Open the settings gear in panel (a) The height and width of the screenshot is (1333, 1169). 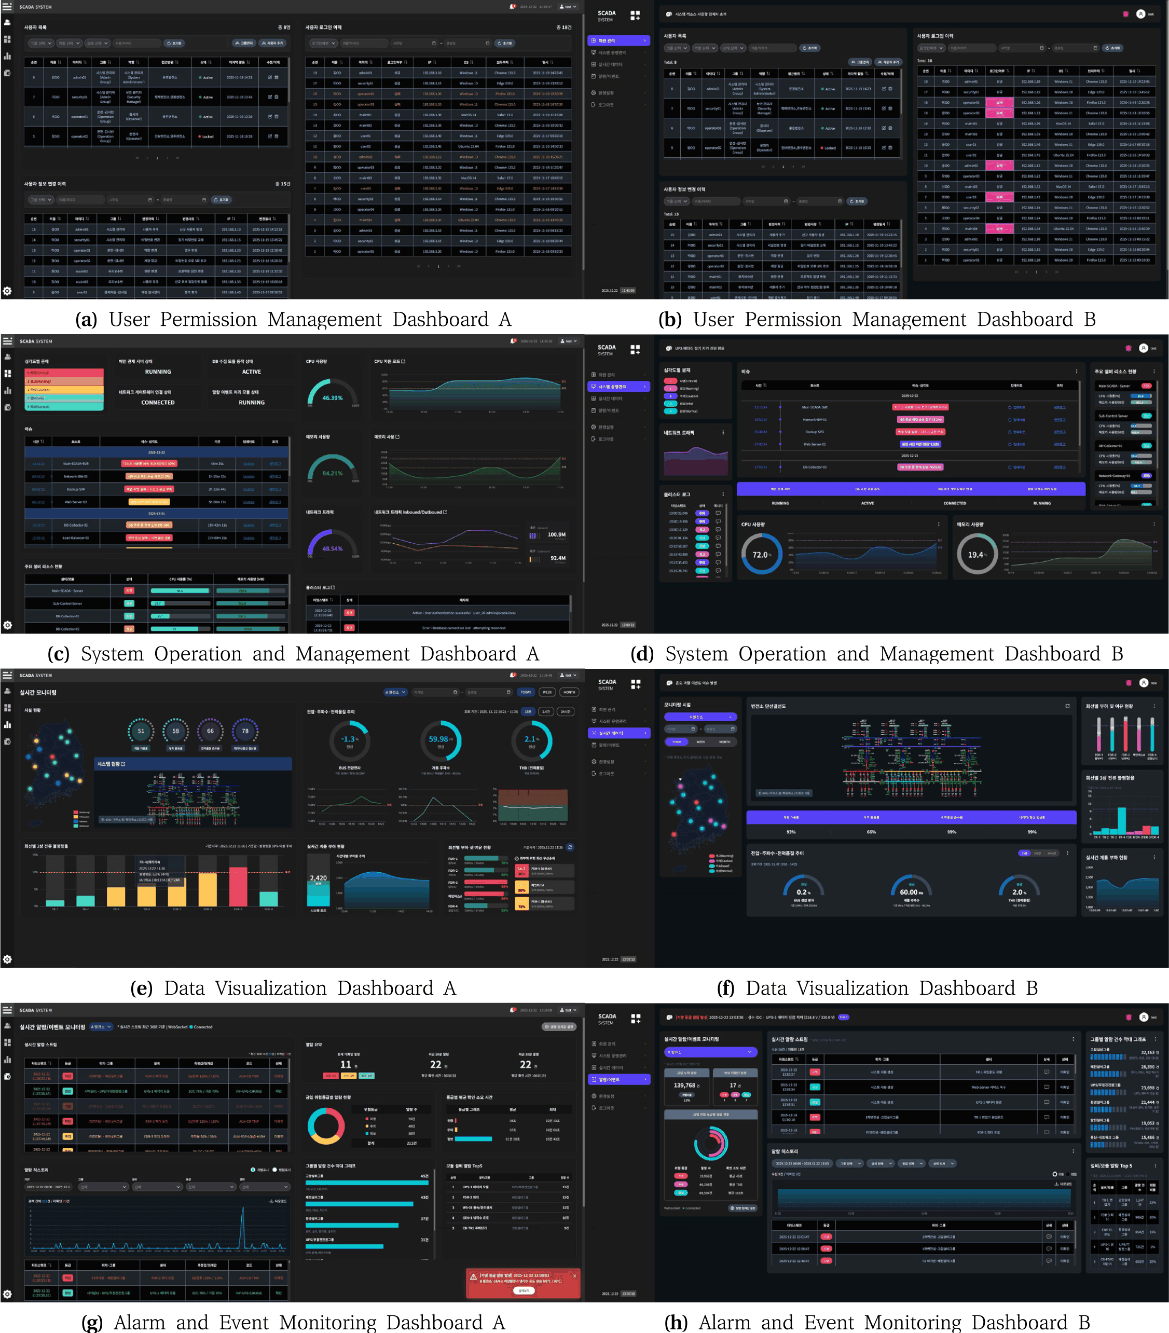point(7,291)
